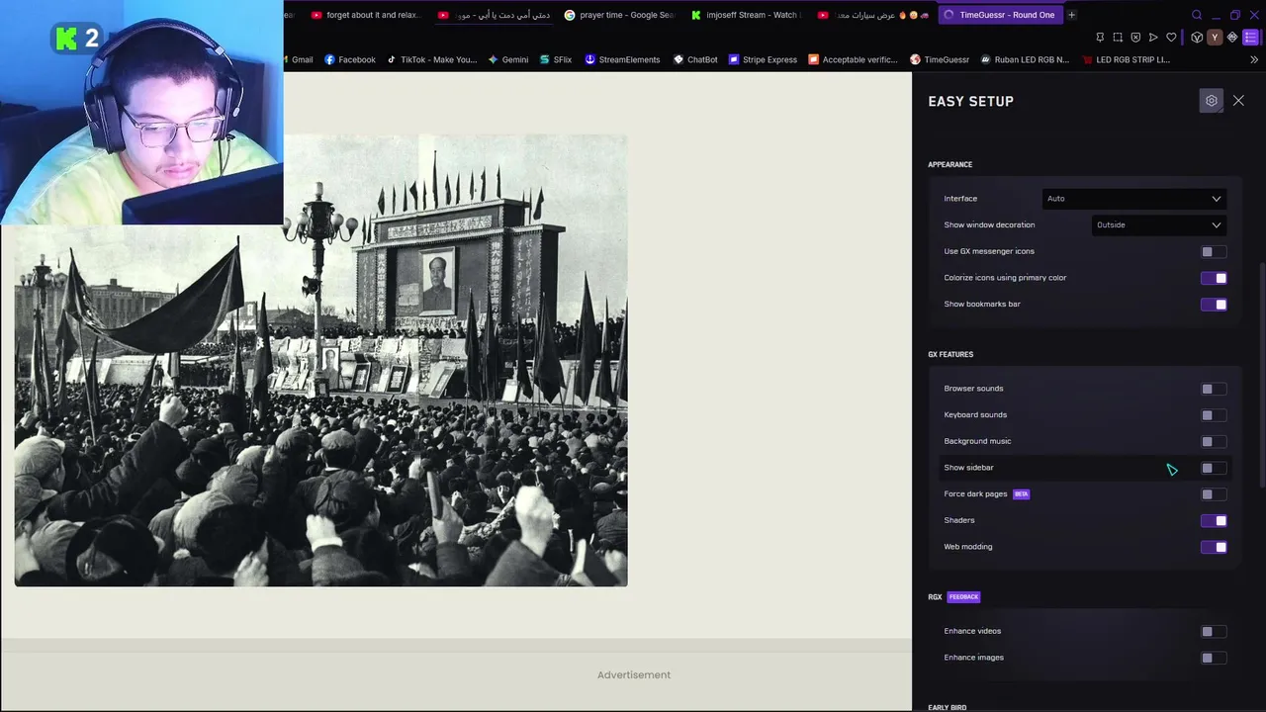Select the TimeGuessr - Round One tab
This screenshot has width=1266, height=712.
999,15
